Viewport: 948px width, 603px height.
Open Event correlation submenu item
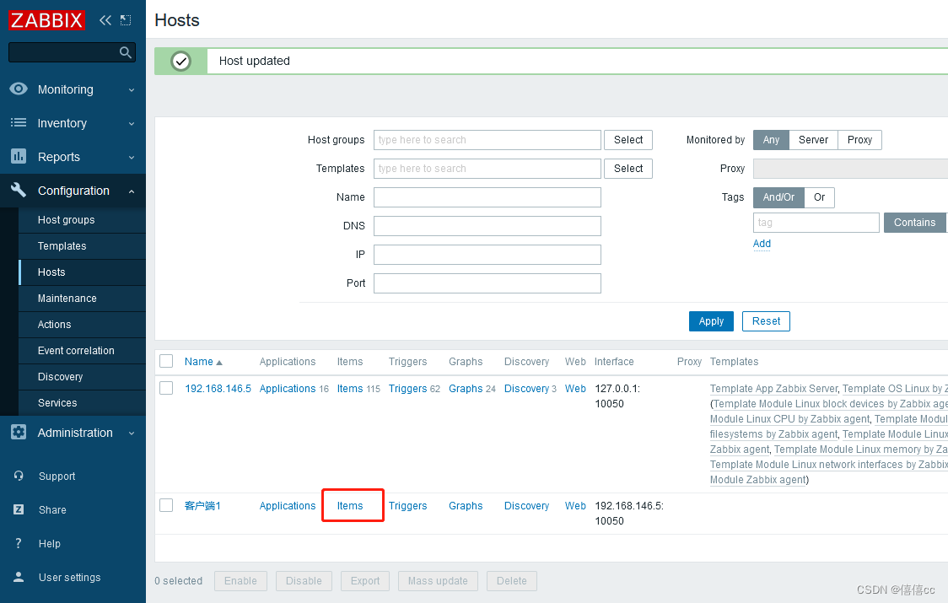(82, 350)
